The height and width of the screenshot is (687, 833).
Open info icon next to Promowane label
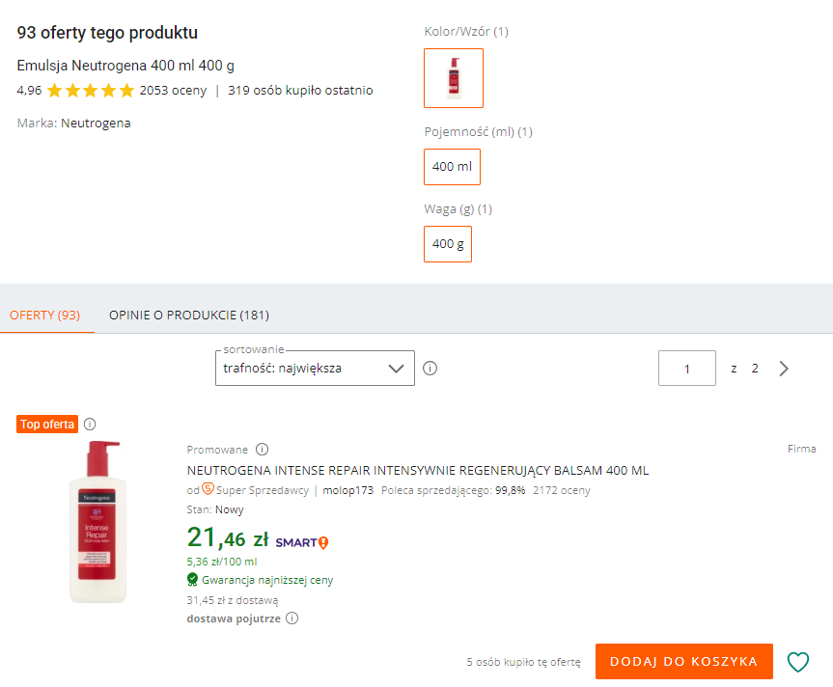point(261,449)
